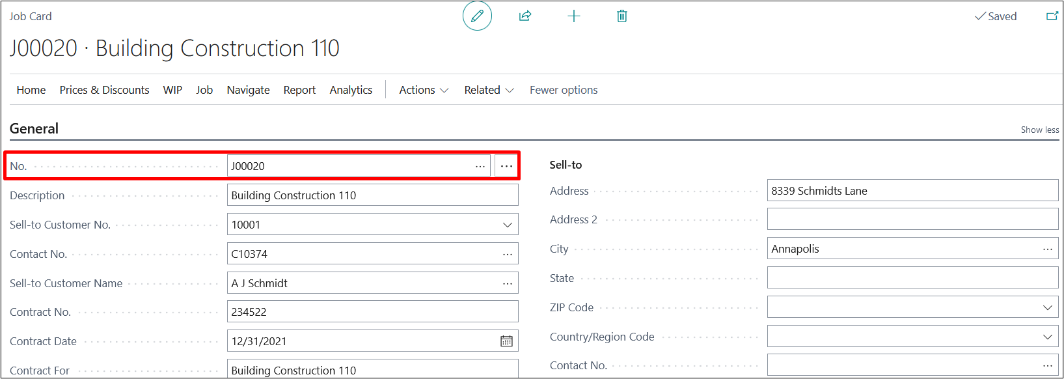
Task: Click Show less in General section
Action: pyautogui.click(x=1039, y=130)
